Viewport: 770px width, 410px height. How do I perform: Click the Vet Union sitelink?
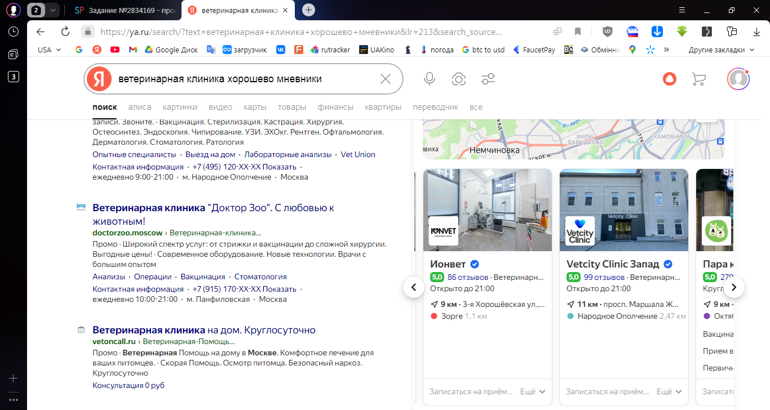pos(357,154)
